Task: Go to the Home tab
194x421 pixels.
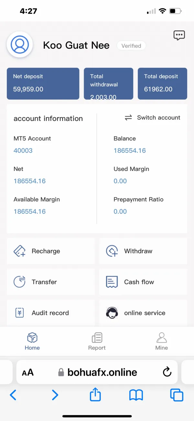Action: click(x=32, y=341)
